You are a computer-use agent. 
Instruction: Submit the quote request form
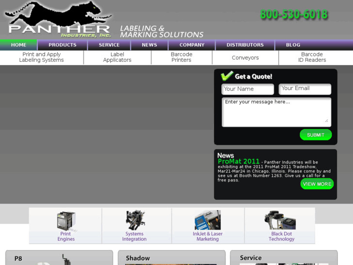click(x=316, y=135)
